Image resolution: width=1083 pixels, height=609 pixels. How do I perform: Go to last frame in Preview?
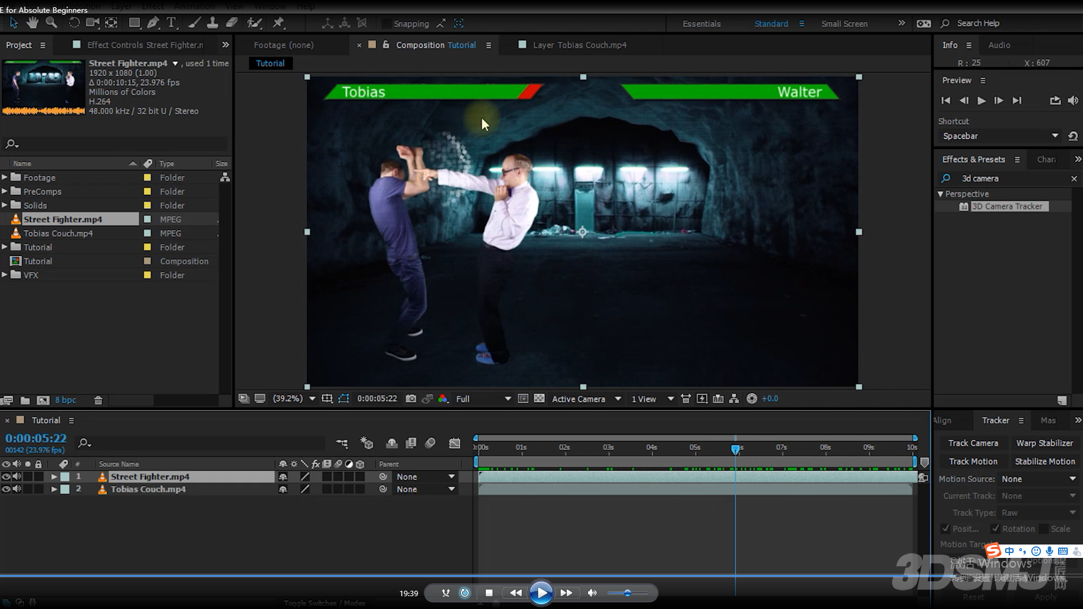point(1017,100)
